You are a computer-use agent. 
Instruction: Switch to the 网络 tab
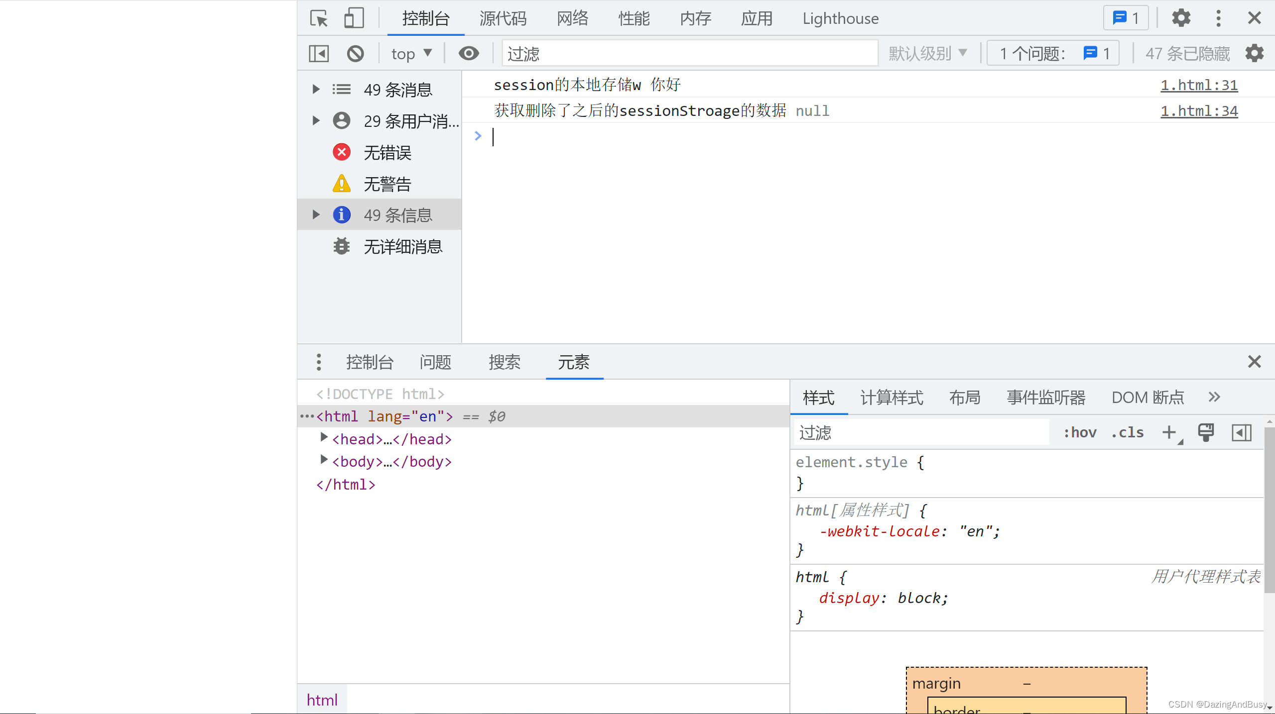[572, 18]
